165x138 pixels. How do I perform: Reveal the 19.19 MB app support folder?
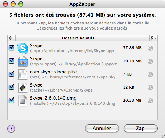click(x=150, y=61)
